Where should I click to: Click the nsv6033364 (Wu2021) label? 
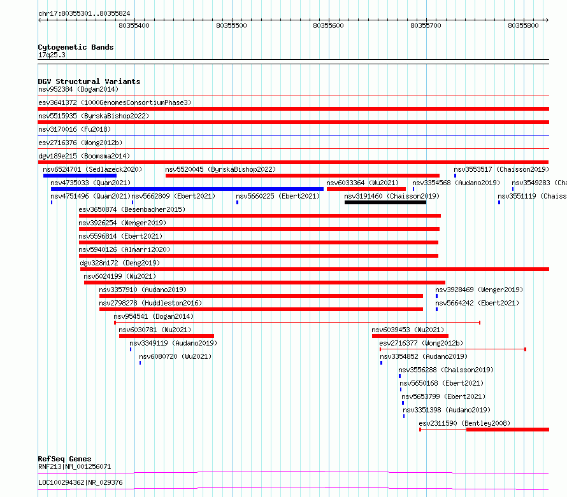pyautogui.click(x=362, y=183)
